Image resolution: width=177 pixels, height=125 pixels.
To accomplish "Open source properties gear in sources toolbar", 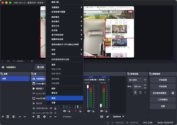I will (44, 116).
